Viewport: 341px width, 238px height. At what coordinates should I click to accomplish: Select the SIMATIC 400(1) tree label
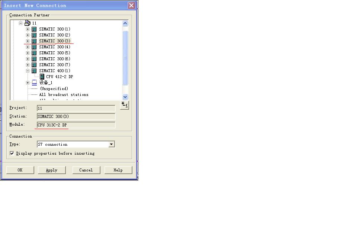click(55, 71)
